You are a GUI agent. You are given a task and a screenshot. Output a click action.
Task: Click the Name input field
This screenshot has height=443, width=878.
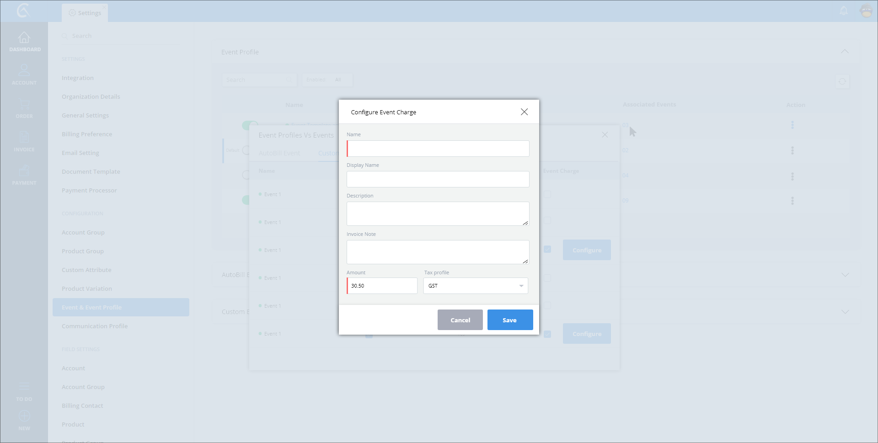click(x=438, y=149)
